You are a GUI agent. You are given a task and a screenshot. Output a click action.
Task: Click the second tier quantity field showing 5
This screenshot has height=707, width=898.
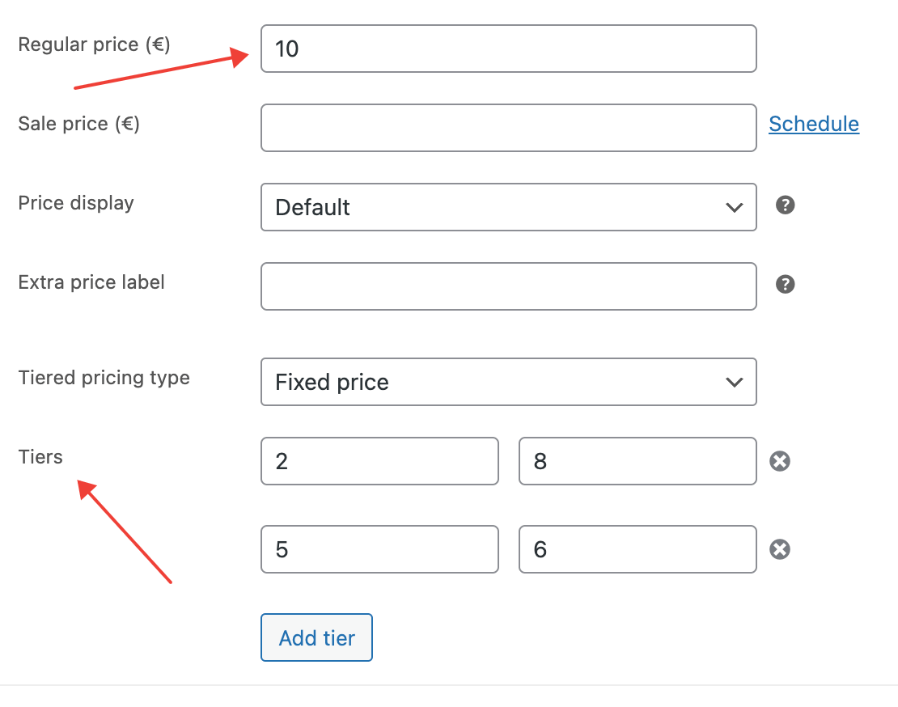pos(379,550)
